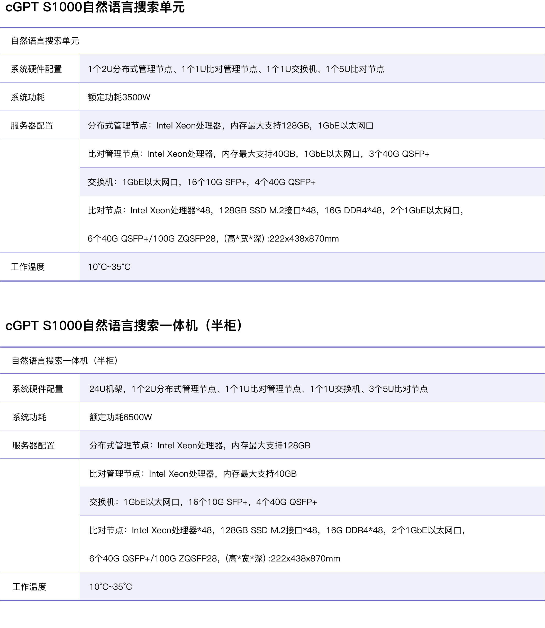The image size is (545, 628).
Task: Click the 1GbE以太网口 distributed node row, first table
Action: click(x=231, y=126)
